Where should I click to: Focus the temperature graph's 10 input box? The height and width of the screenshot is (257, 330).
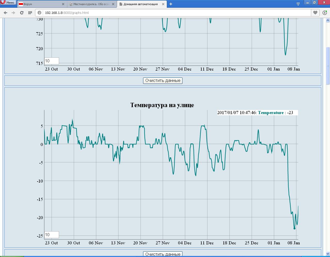pyautogui.click(x=52, y=235)
